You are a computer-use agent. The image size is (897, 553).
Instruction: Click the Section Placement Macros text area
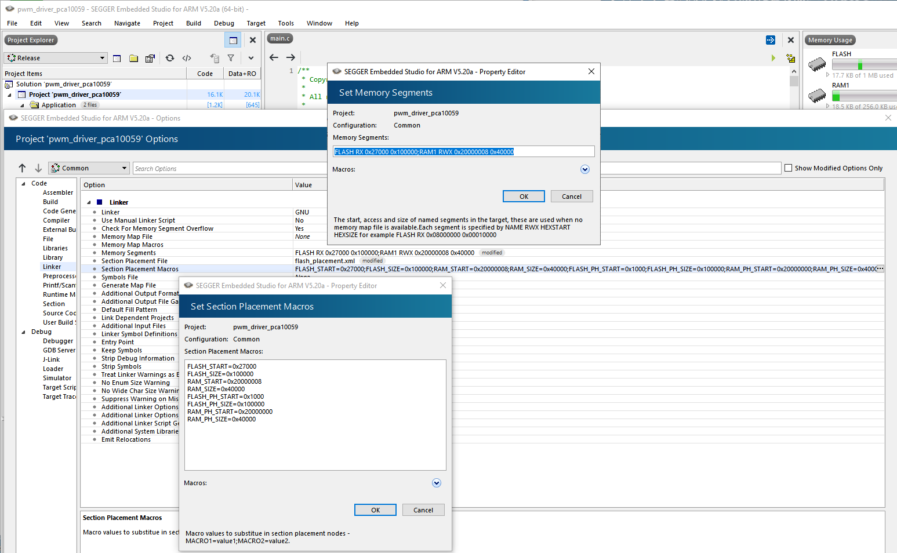[x=315, y=415]
